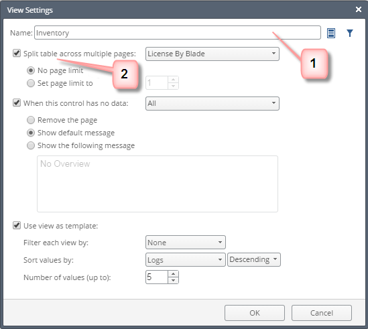368x329 pixels.
Task: Expand the All dropdown for no data
Action: [212, 103]
